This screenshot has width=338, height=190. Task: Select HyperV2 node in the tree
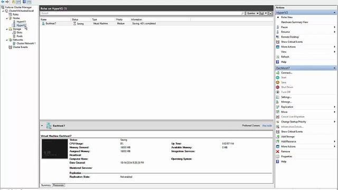click(x=21, y=25)
